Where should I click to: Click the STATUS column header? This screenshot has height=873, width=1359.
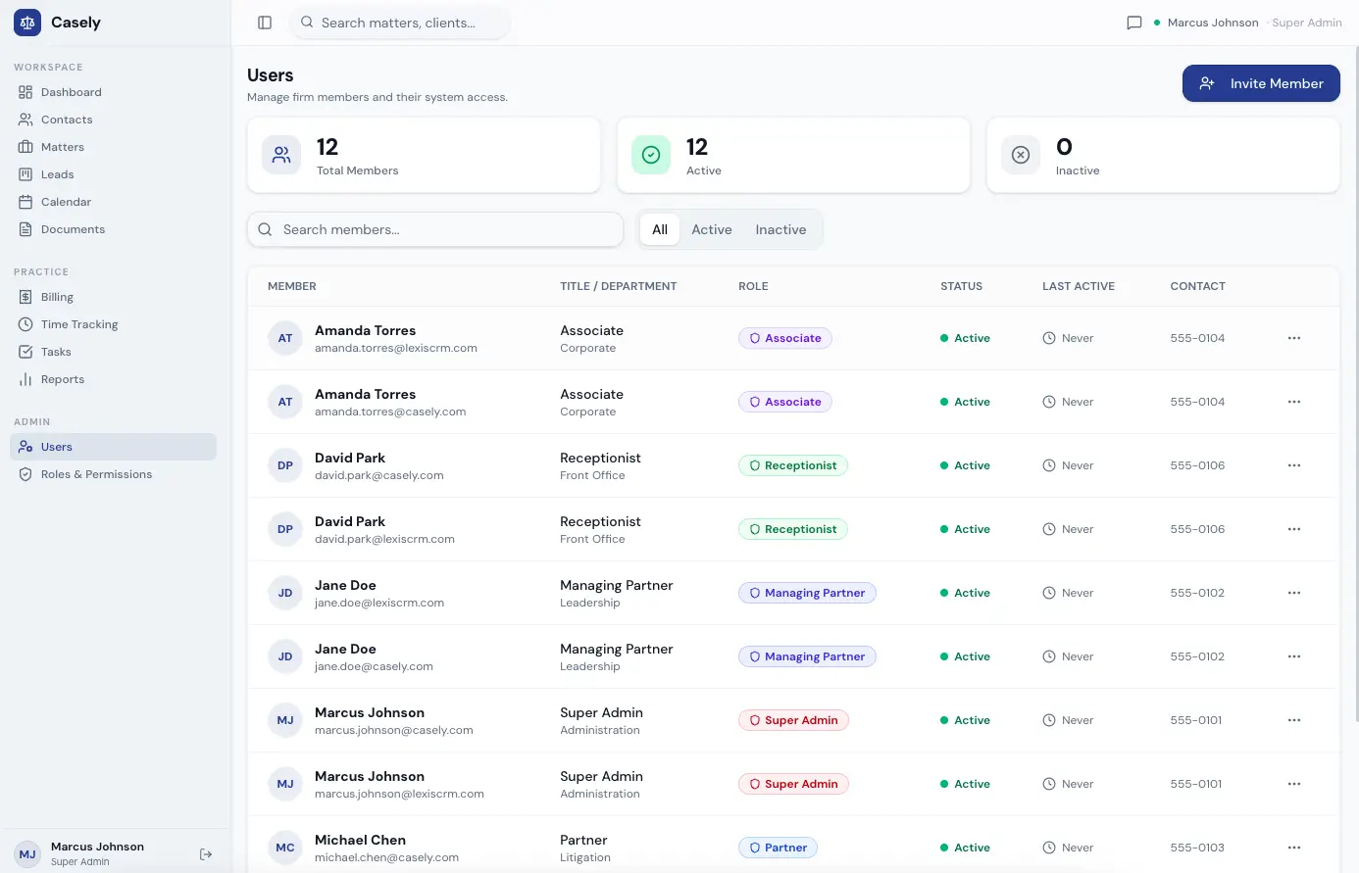[961, 286]
